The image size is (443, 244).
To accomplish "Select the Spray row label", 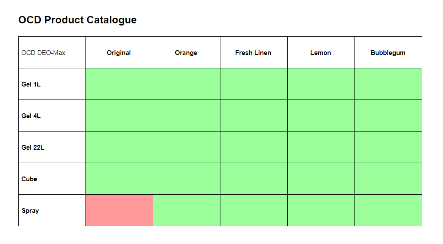I will [30, 211].
